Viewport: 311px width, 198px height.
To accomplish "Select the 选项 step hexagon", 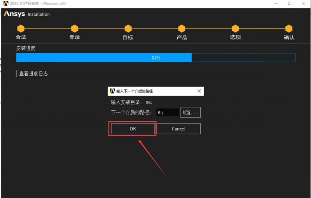I will coord(235,28).
